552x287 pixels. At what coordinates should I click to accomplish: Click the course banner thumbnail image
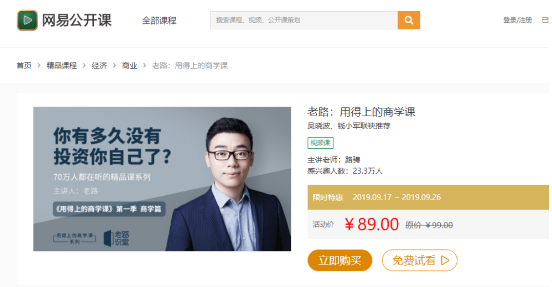pyautogui.click(x=162, y=179)
